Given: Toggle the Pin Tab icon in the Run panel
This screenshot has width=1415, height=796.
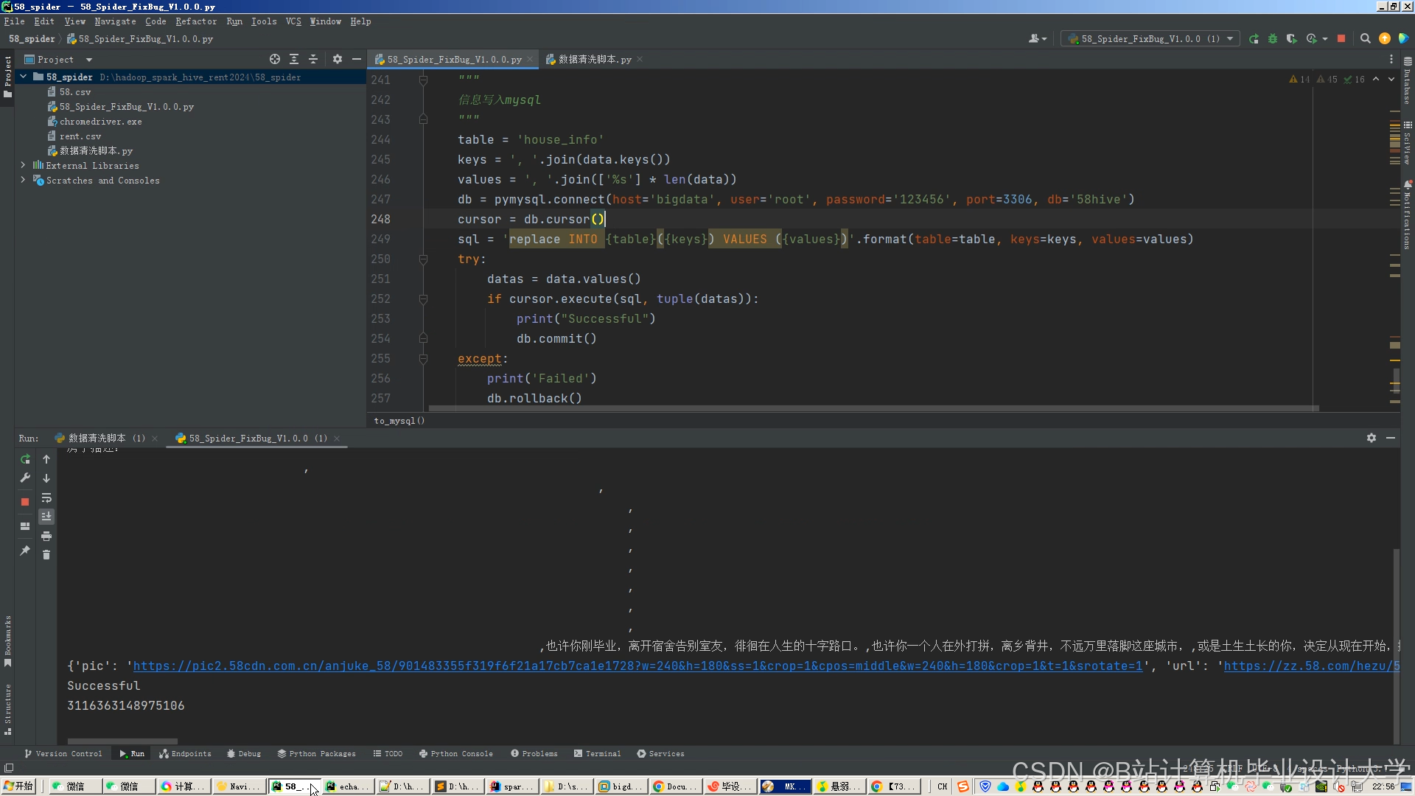Looking at the screenshot, I should 25,551.
